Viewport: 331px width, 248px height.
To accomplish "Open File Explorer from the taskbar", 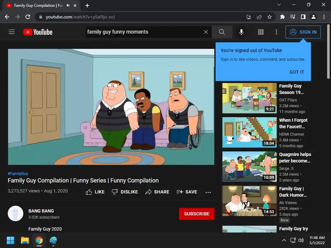I will click(25, 240).
